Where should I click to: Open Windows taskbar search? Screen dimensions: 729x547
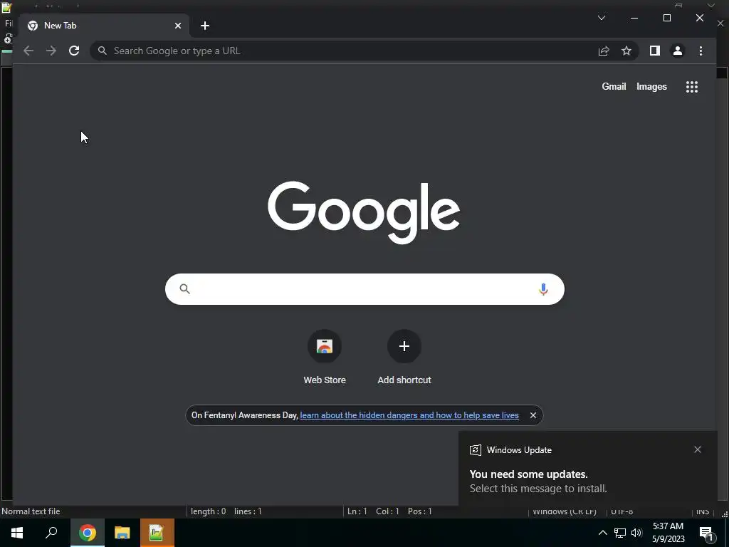click(51, 533)
